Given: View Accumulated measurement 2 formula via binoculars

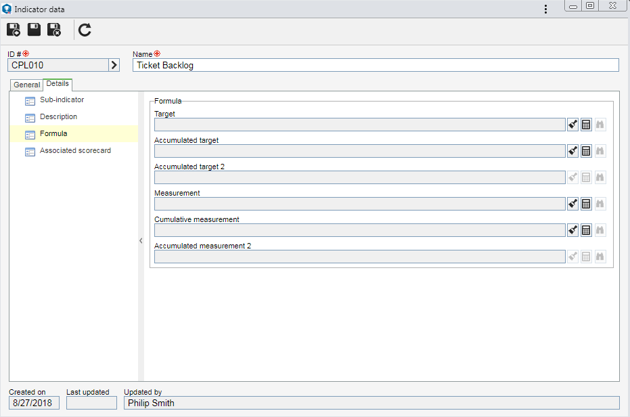Looking at the screenshot, I should pyautogui.click(x=600, y=257).
